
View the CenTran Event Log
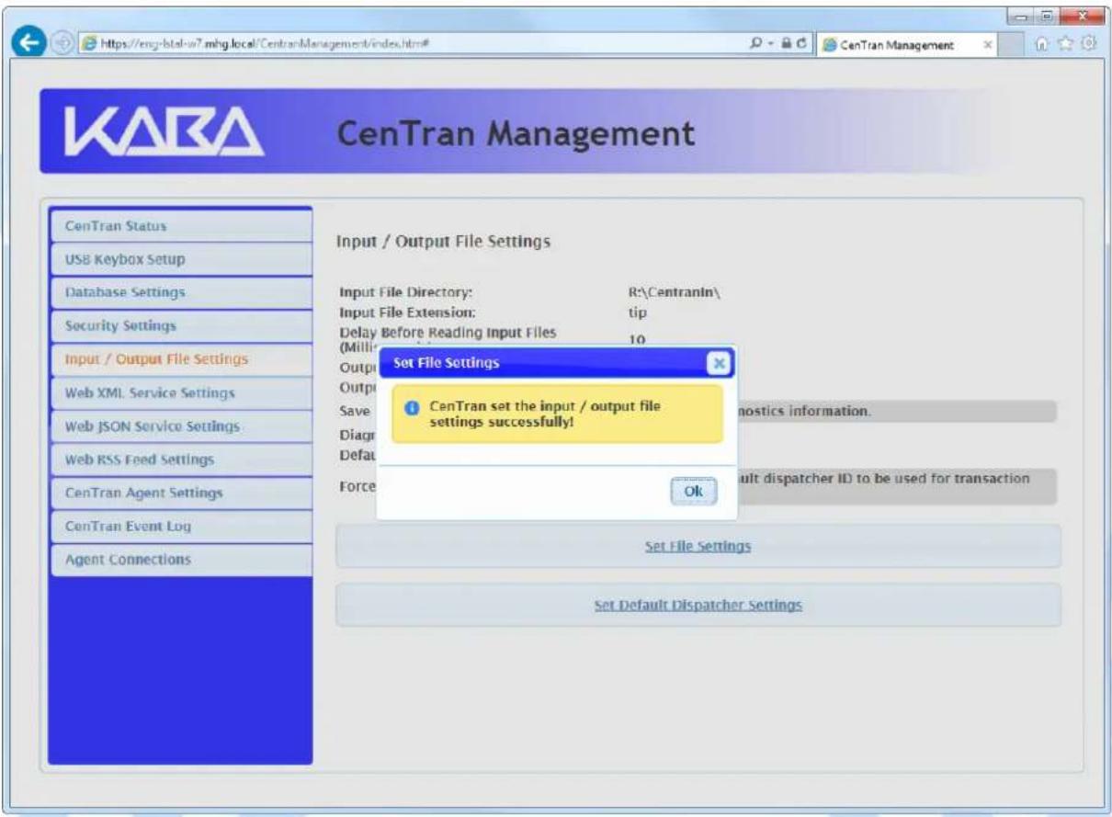click(x=181, y=527)
